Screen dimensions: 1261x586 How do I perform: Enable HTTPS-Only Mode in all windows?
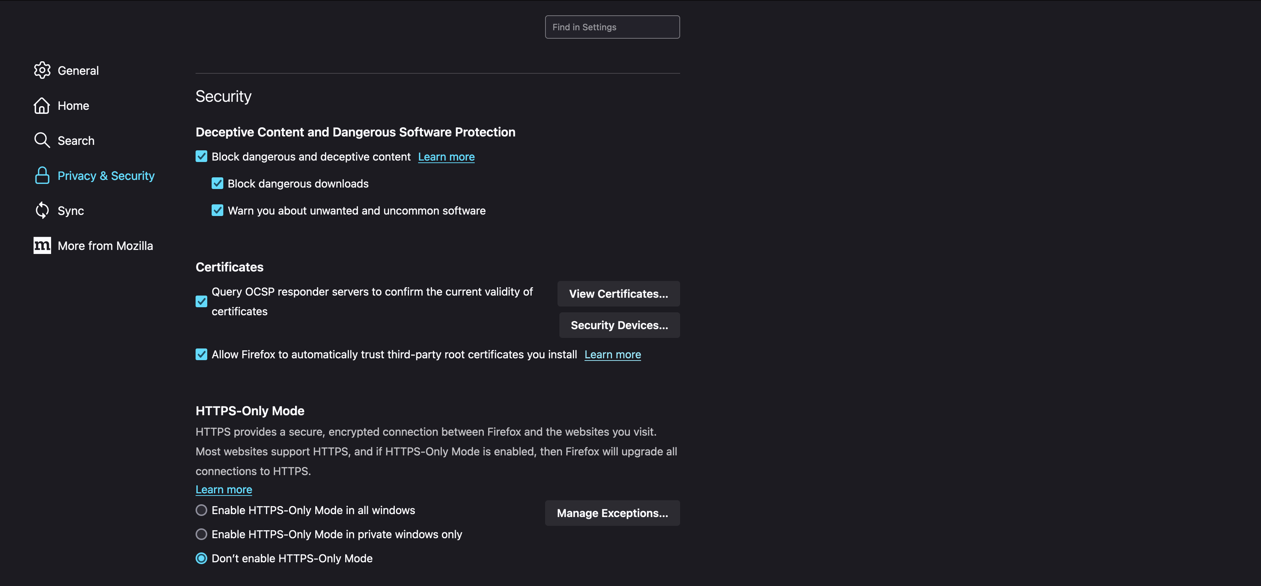point(201,510)
